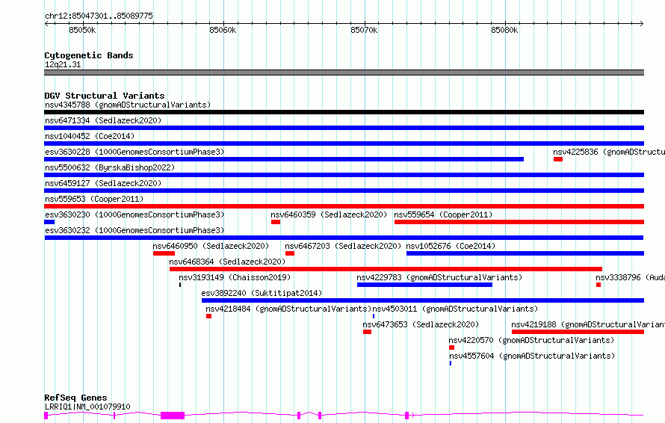
Task: Select the blue nsv4229783 gnomAD bar
Action: [x=424, y=285]
